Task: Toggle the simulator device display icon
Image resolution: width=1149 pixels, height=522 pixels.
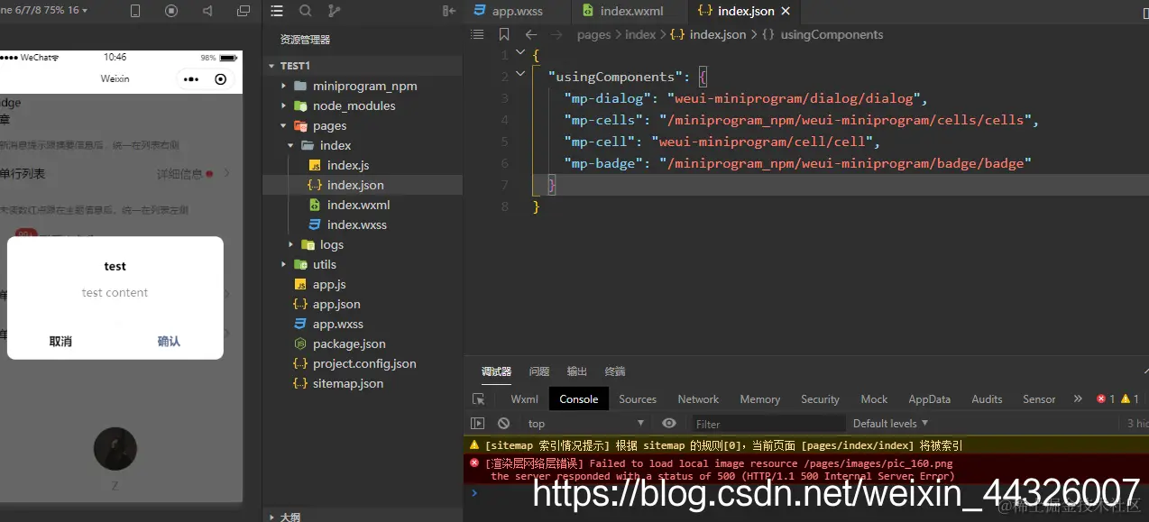Action: tap(135, 11)
